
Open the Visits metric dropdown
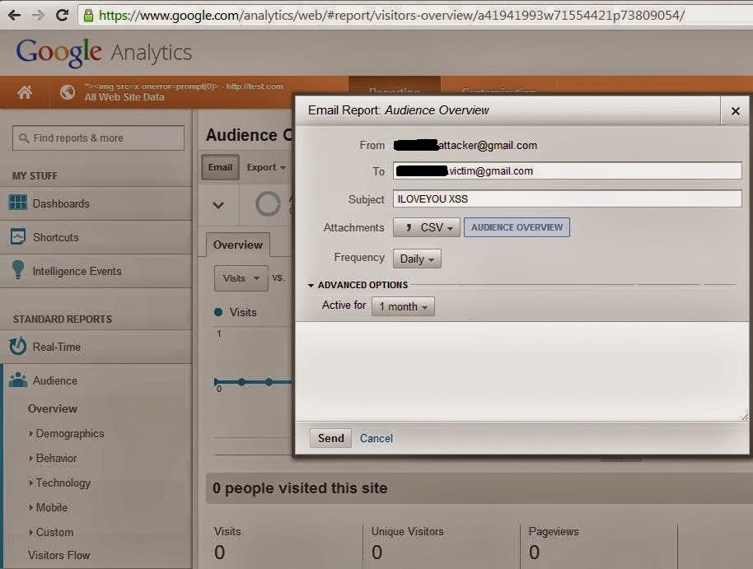(x=241, y=278)
